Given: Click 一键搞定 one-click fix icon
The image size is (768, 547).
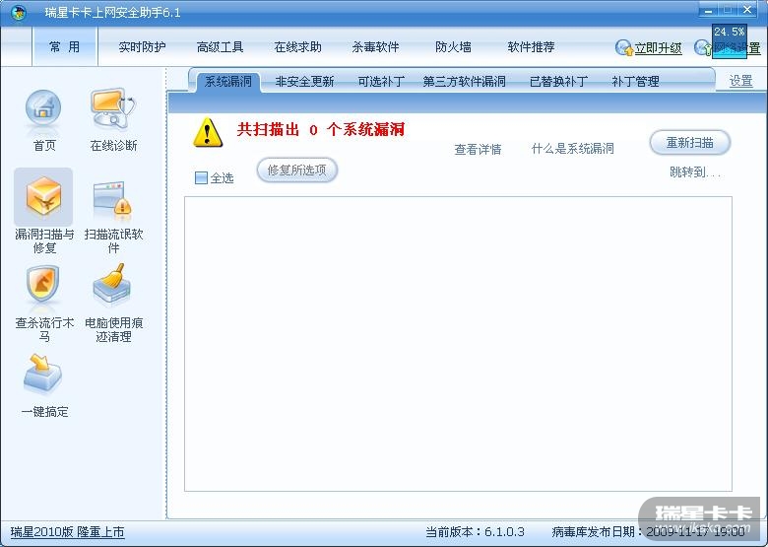Looking at the screenshot, I should click(x=43, y=374).
